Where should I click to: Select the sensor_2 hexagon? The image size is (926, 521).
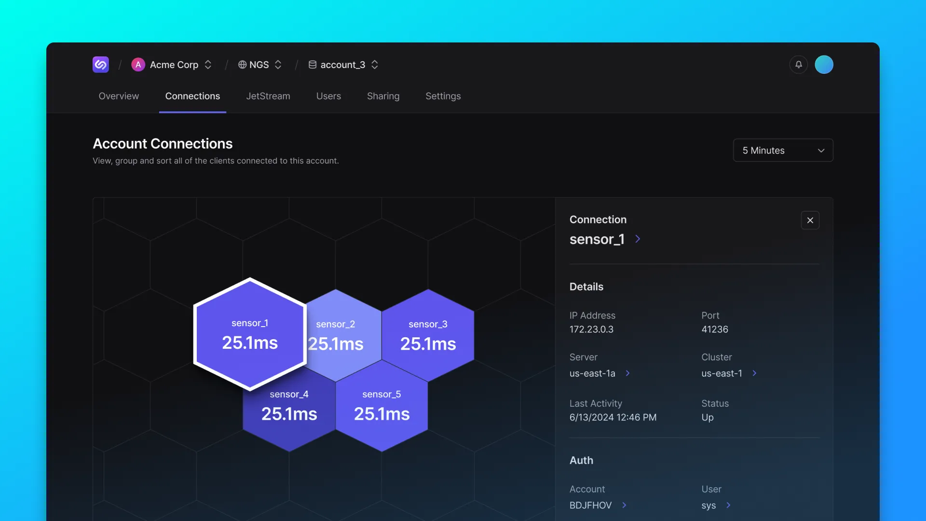(343, 335)
